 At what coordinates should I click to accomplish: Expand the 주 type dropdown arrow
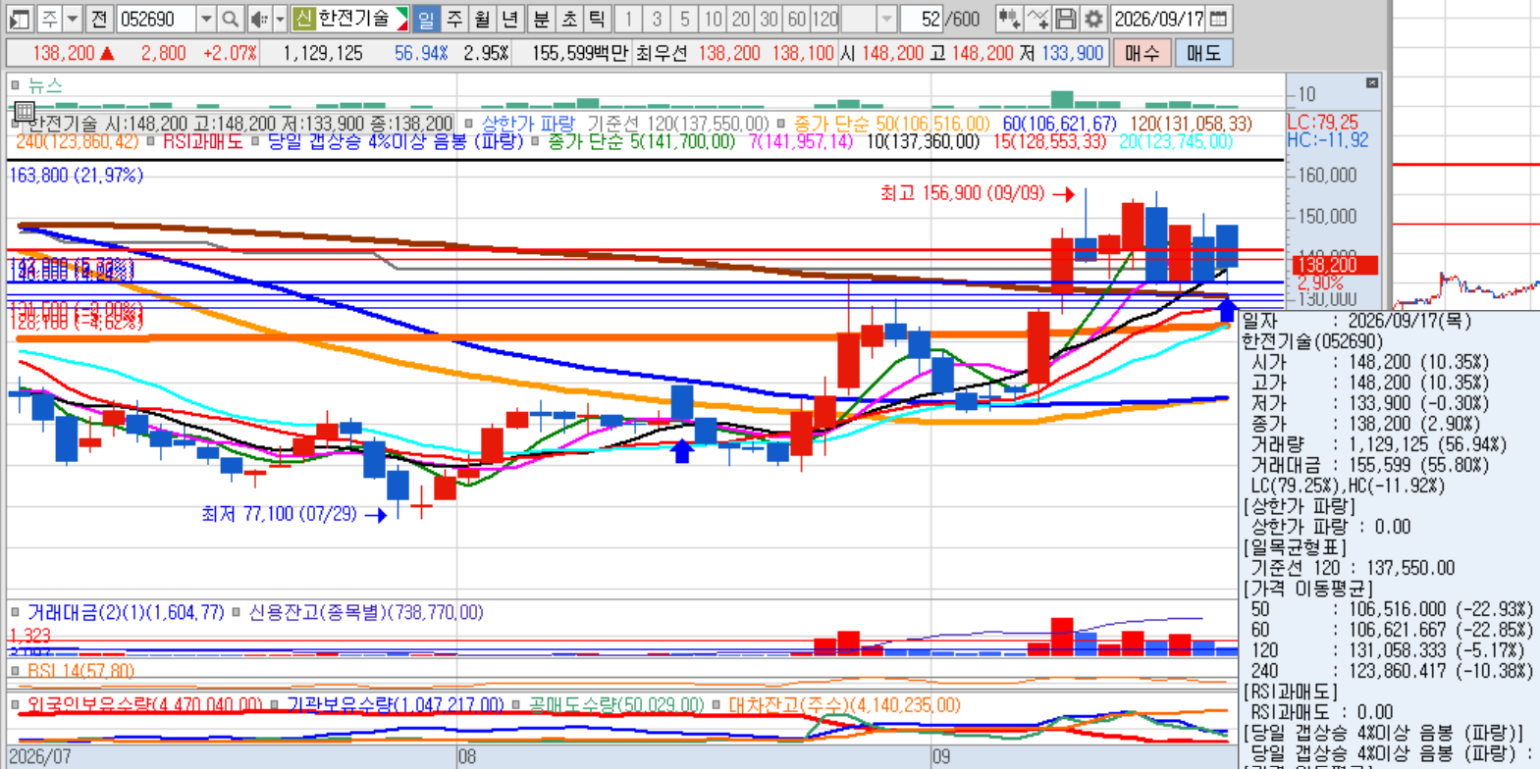(73, 19)
